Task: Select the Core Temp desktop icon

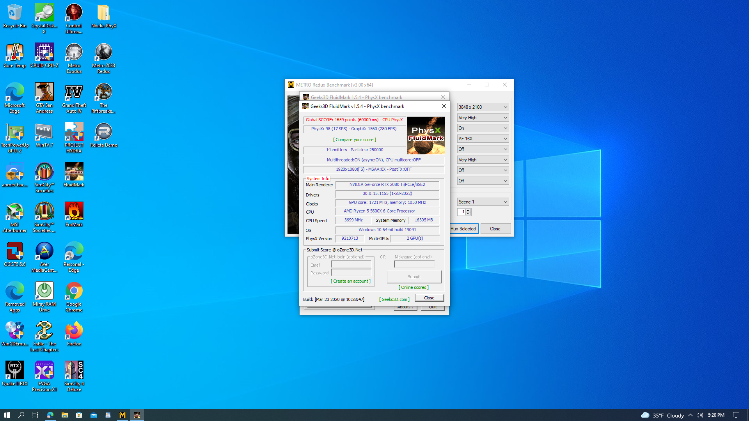Action: click(15, 56)
